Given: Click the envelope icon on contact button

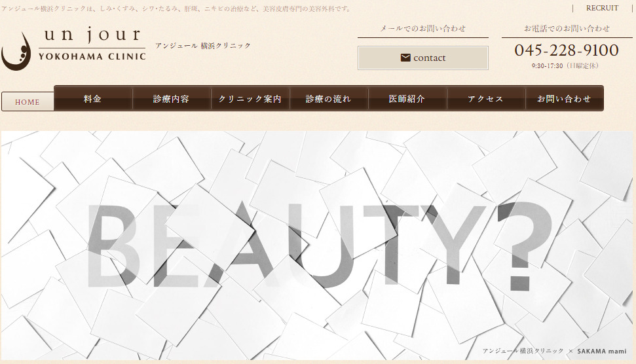Looking at the screenshot, I should (405, 58).
